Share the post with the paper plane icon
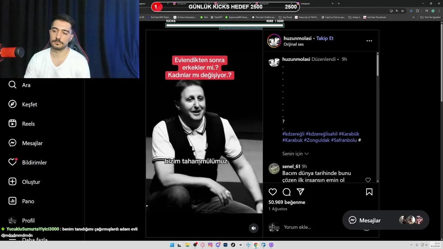Viewport: 443px width, 249px height. pos(300,192)
